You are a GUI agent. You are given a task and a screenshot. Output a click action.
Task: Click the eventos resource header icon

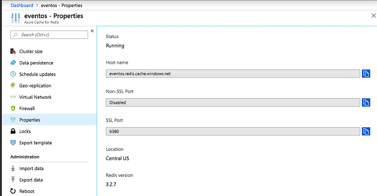(x=16, y=18)
